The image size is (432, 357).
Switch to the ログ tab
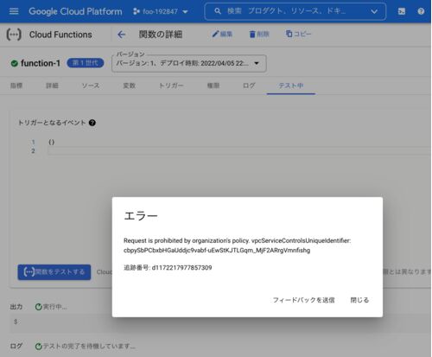(249, 86)
